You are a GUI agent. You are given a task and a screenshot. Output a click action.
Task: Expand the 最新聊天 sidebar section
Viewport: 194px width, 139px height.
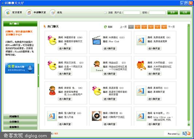pos(20,127)
